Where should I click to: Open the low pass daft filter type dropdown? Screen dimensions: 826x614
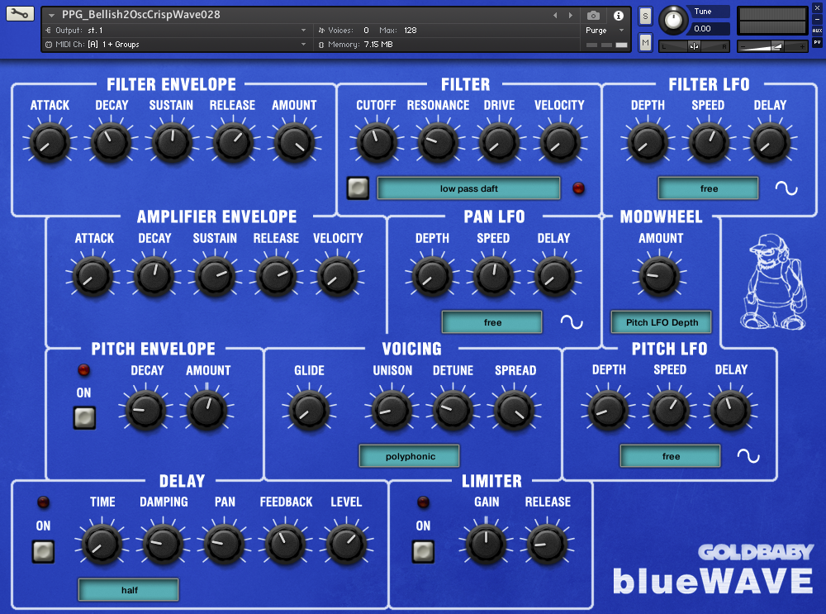(x=468, y=188)
